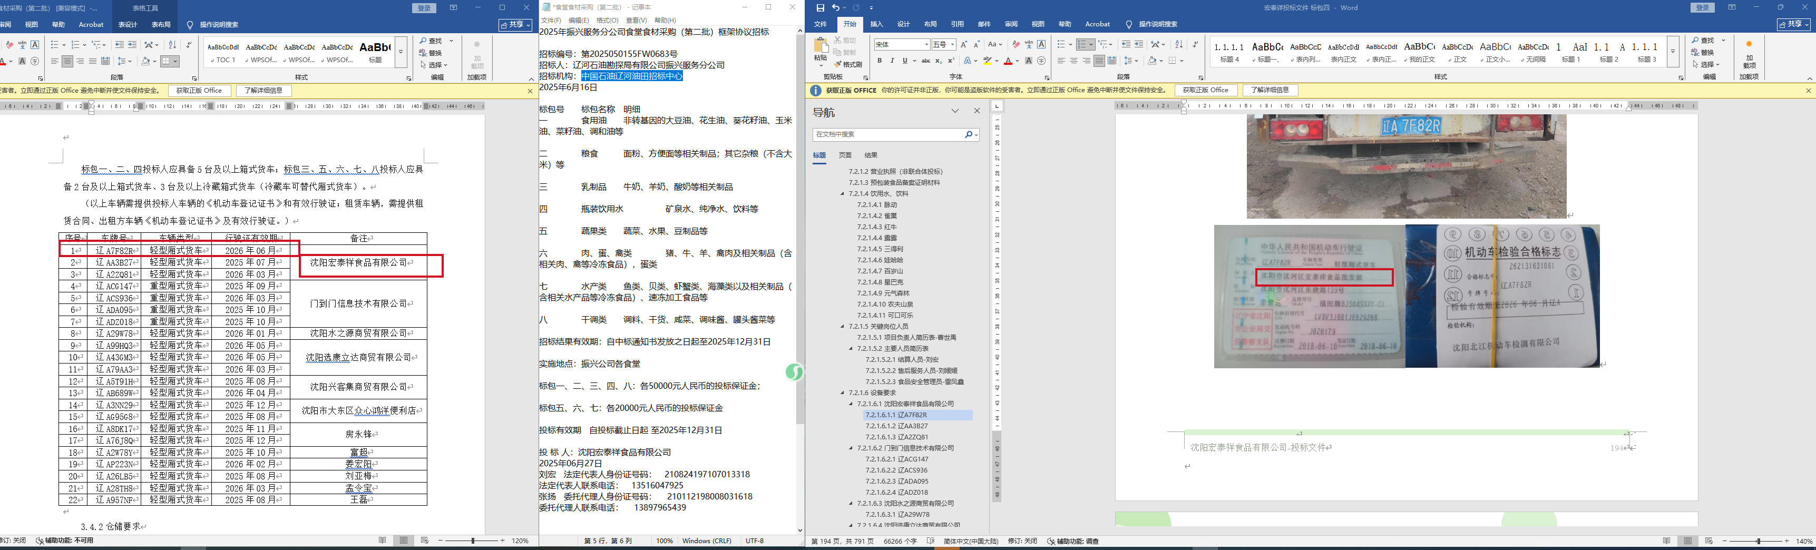The height and width of the screenshot is (550, 1816).
Task: Close the navigation pane
Action: click(977, 111)
